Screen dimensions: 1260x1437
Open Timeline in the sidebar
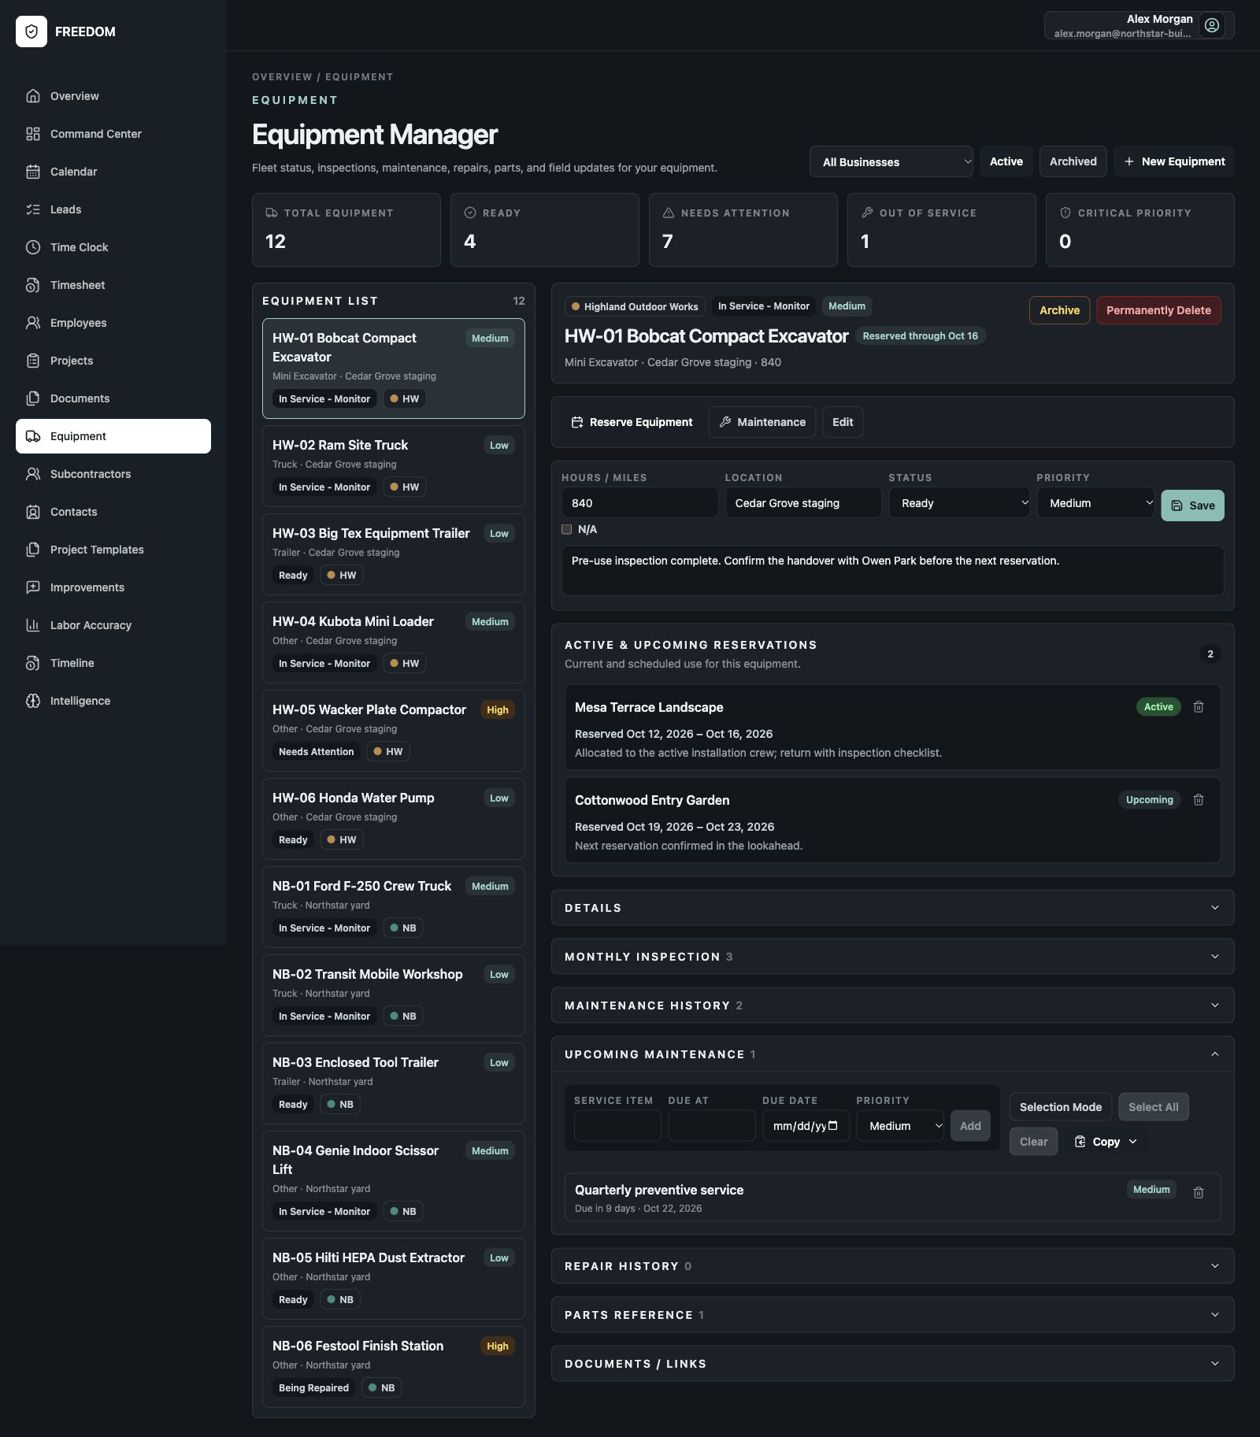[x=113, y=663]
